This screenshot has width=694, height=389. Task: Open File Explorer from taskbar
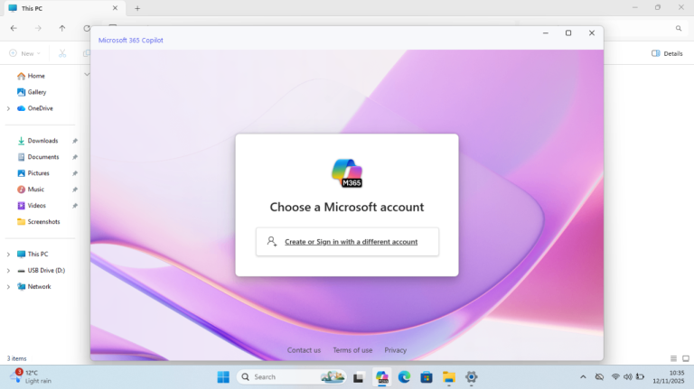tap(448, 377)
